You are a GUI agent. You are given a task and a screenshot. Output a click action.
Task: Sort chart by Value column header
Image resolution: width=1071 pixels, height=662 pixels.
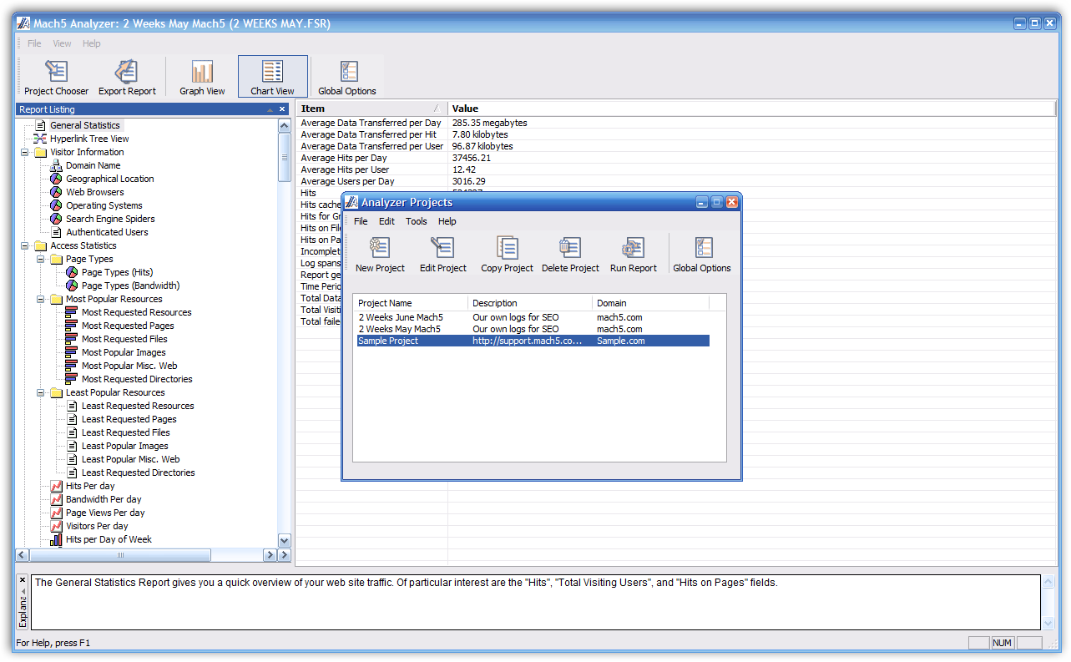[752, 109]
